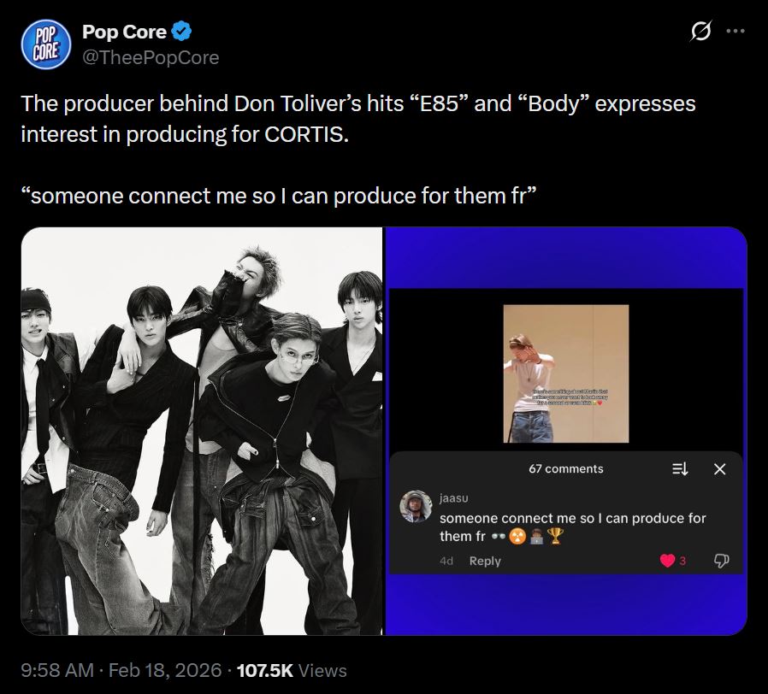Click the Grok slashed-circle icon
Image resolution: width=768 pixels, height=694 pixels.
[x=700, y=32]
